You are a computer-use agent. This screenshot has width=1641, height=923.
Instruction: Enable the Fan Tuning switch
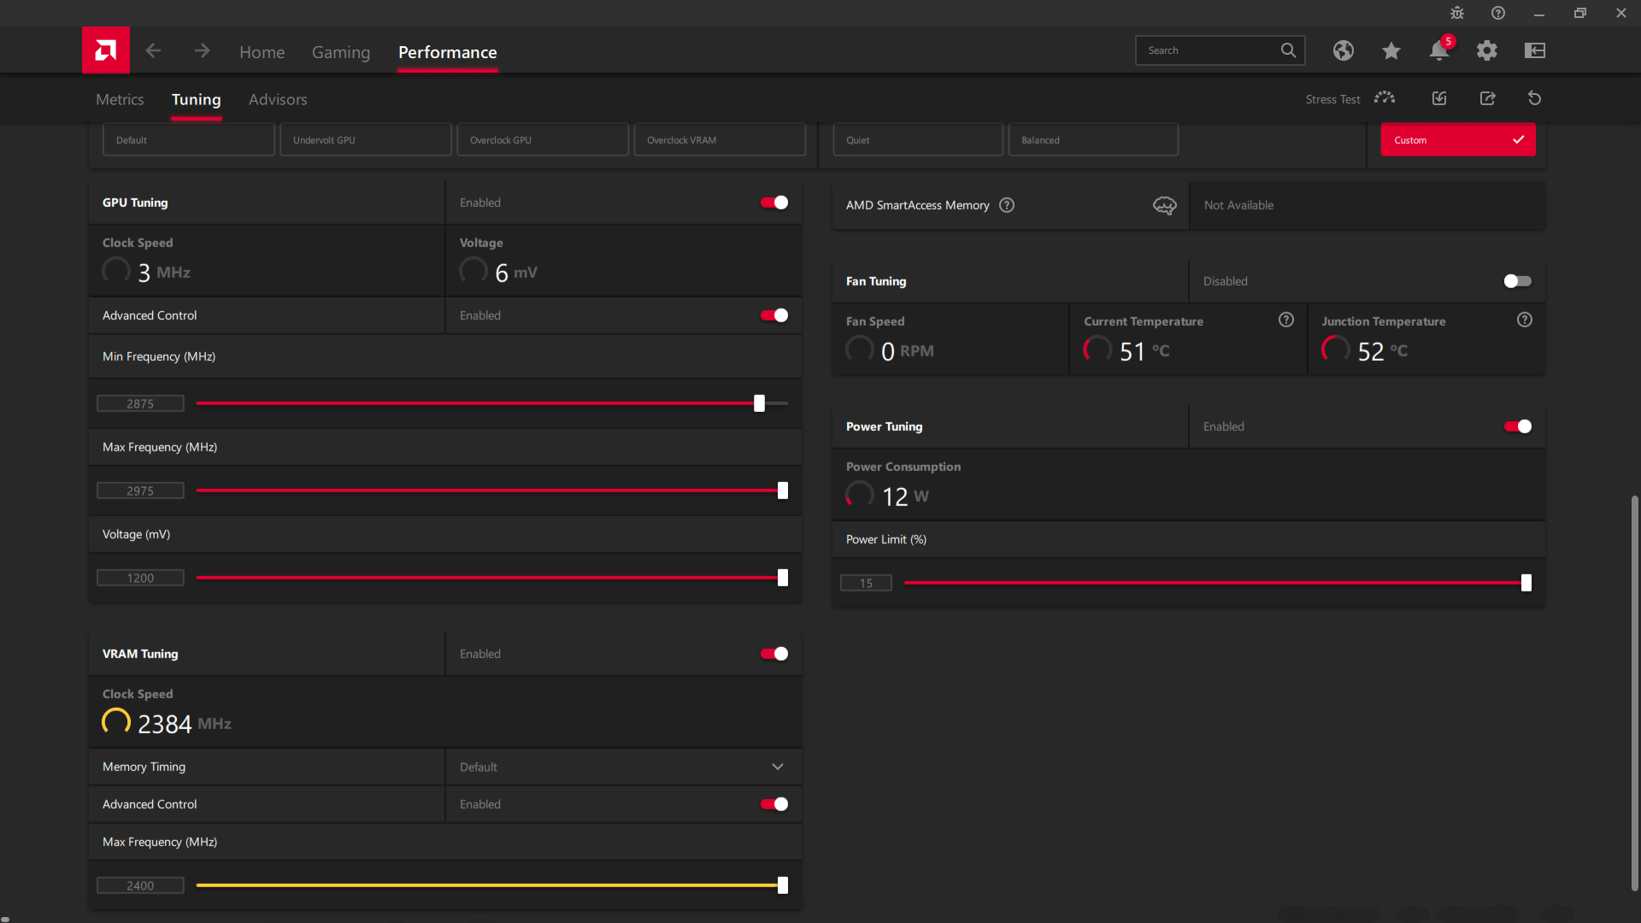tap(1518, 281)
